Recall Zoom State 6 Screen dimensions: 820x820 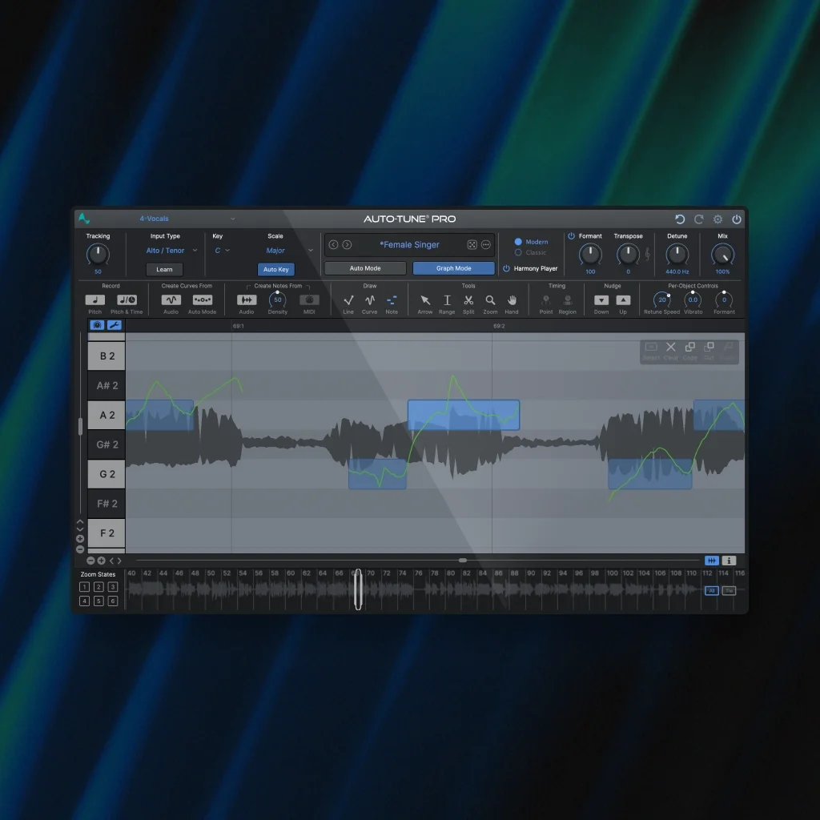(112, 601)
